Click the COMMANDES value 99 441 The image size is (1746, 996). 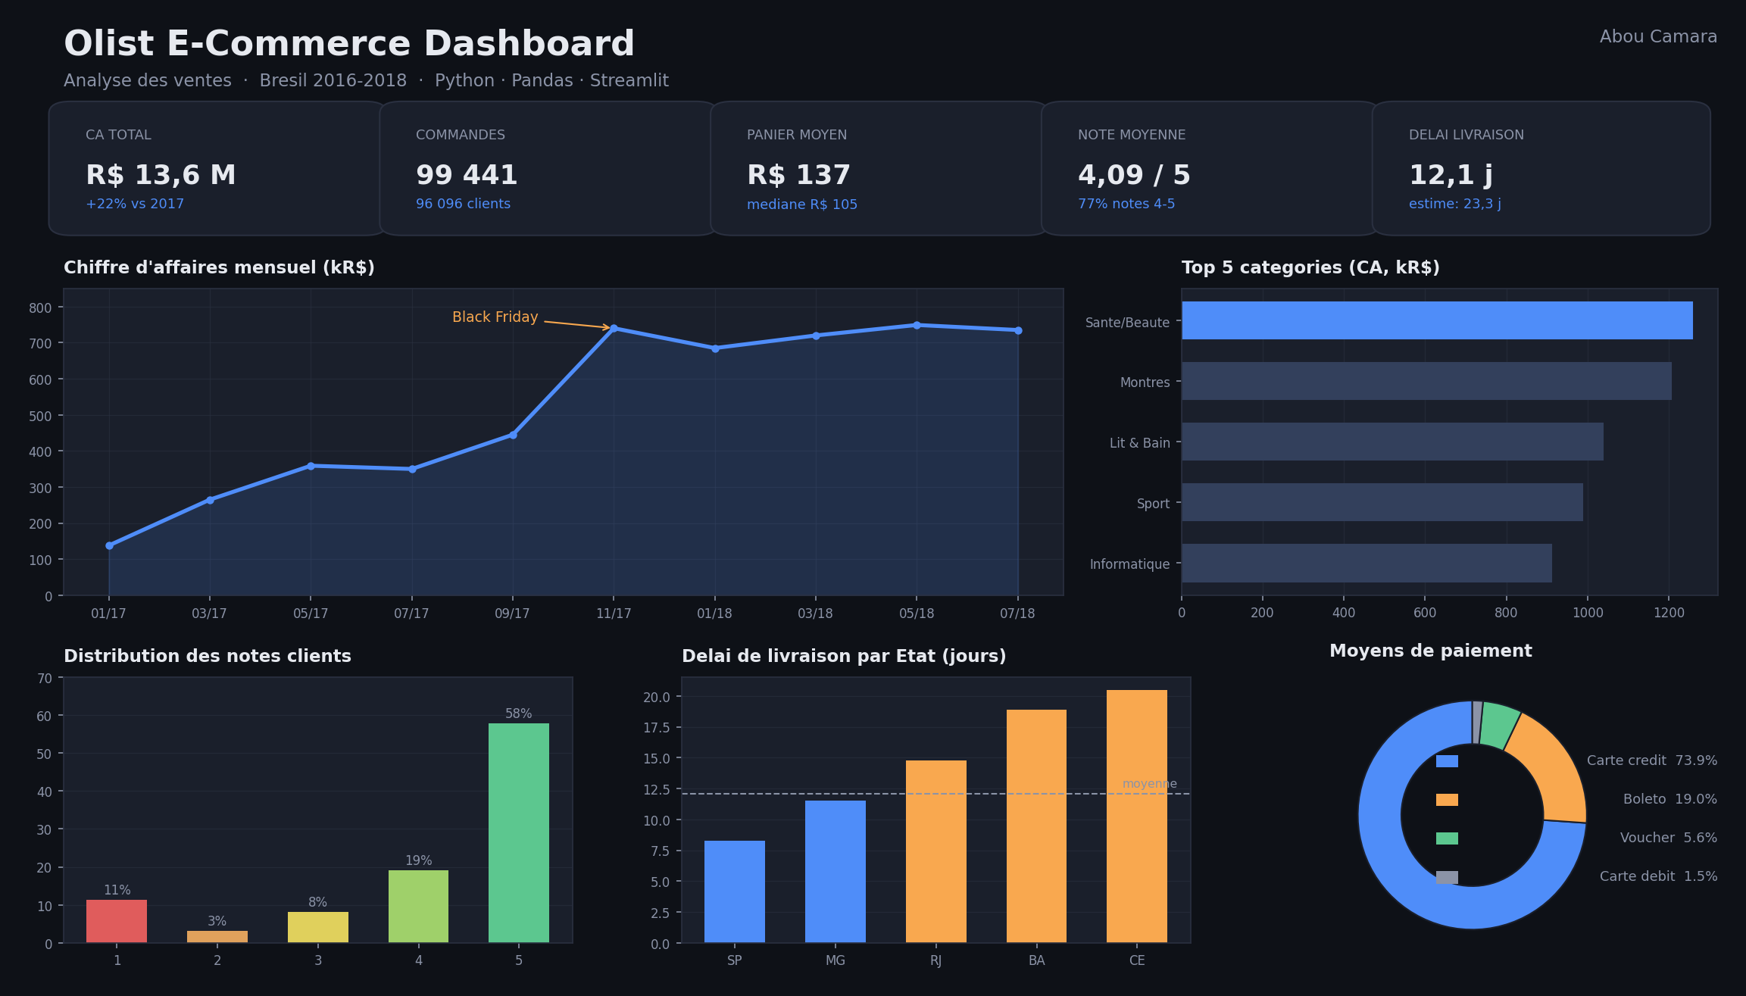pos(467,176)
